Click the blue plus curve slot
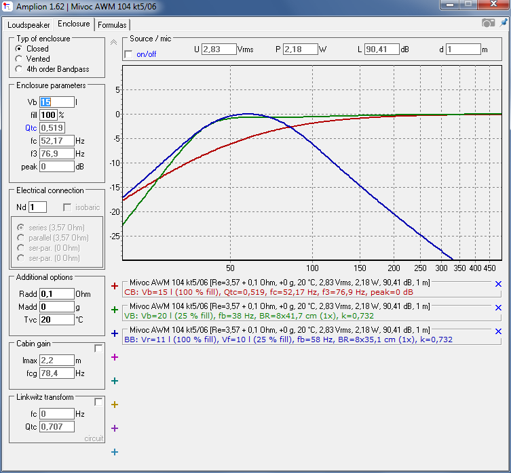Screen dimensions: 511x473 click(115, 333)
